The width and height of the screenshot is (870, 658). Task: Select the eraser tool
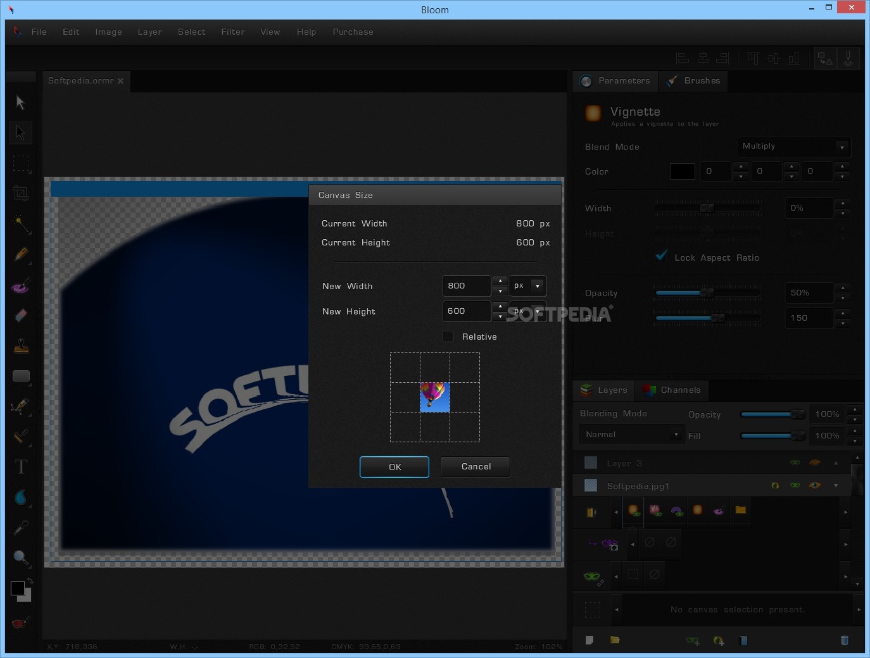tap(21, 315)
